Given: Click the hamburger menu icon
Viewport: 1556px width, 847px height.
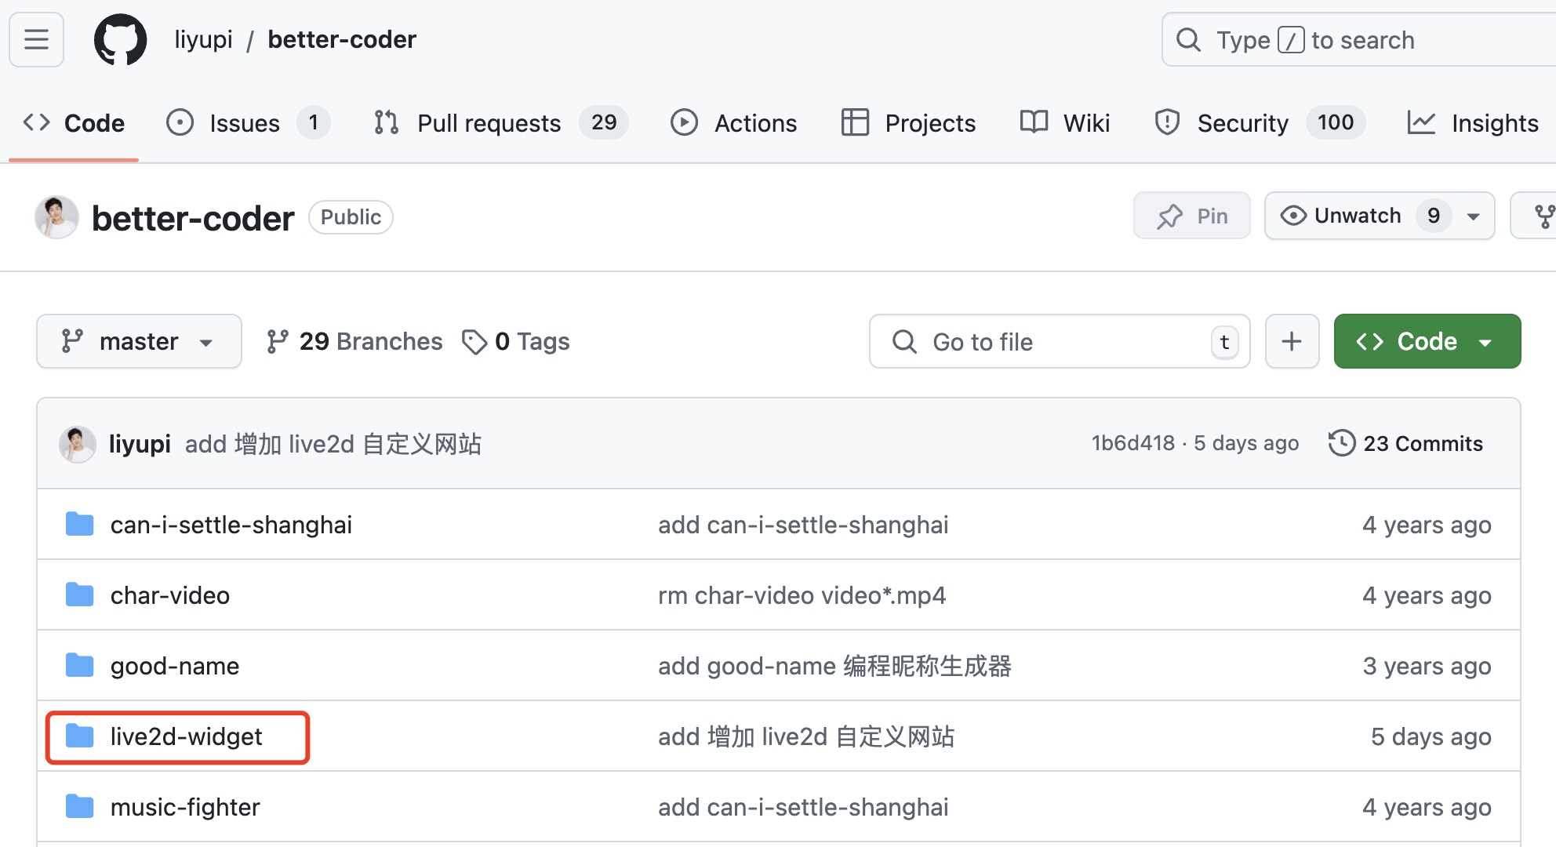Looking at the screenshot, I should pos(38,40).
